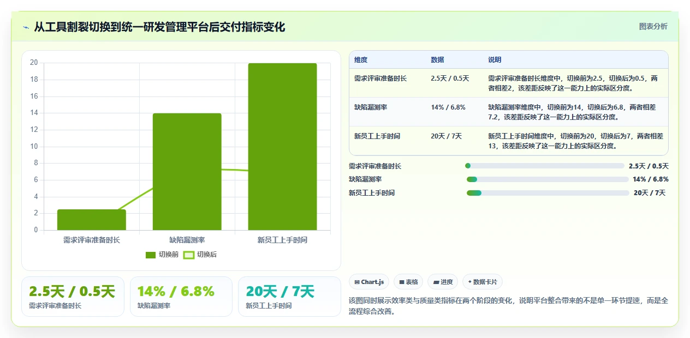Click progress value label 20天 / 7天
Screen dimensions: 690x338
[x=650, y=193]
